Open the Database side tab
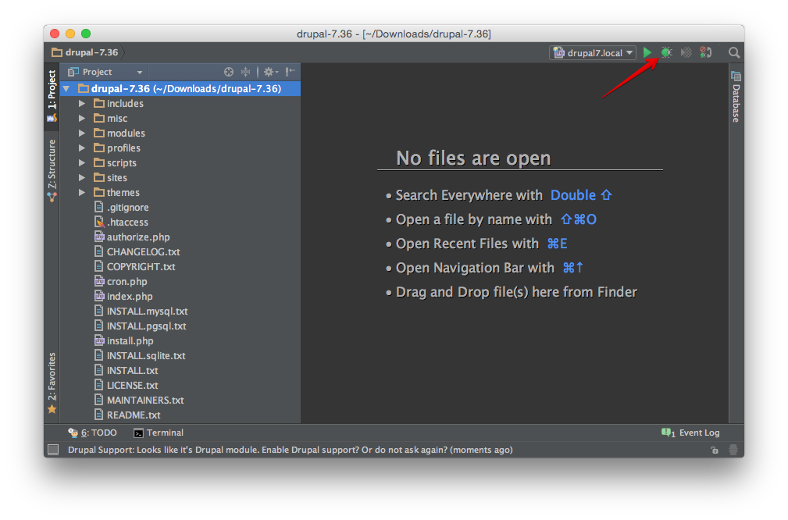This screenshot has height=520, width=788. 736,98
